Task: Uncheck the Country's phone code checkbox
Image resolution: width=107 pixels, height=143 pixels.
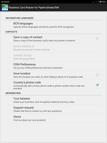Action: coord(97,85)
